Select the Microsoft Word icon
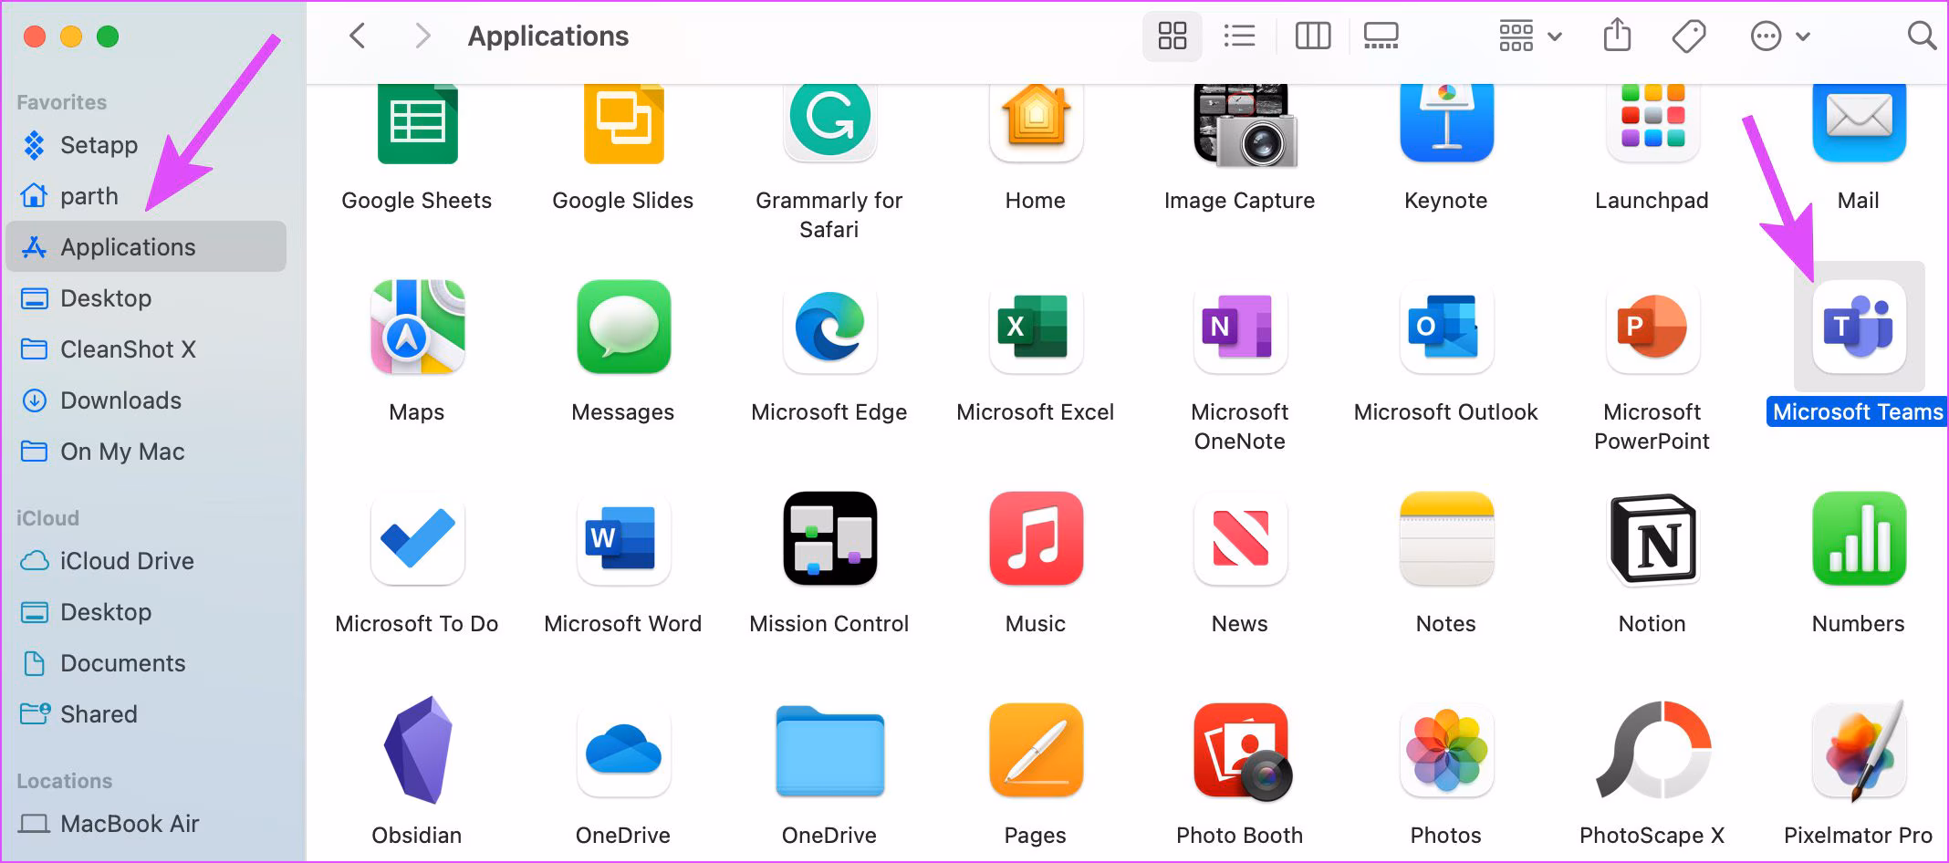The image size is (1949, 863). pyautogui.click(x=623, y=538)
